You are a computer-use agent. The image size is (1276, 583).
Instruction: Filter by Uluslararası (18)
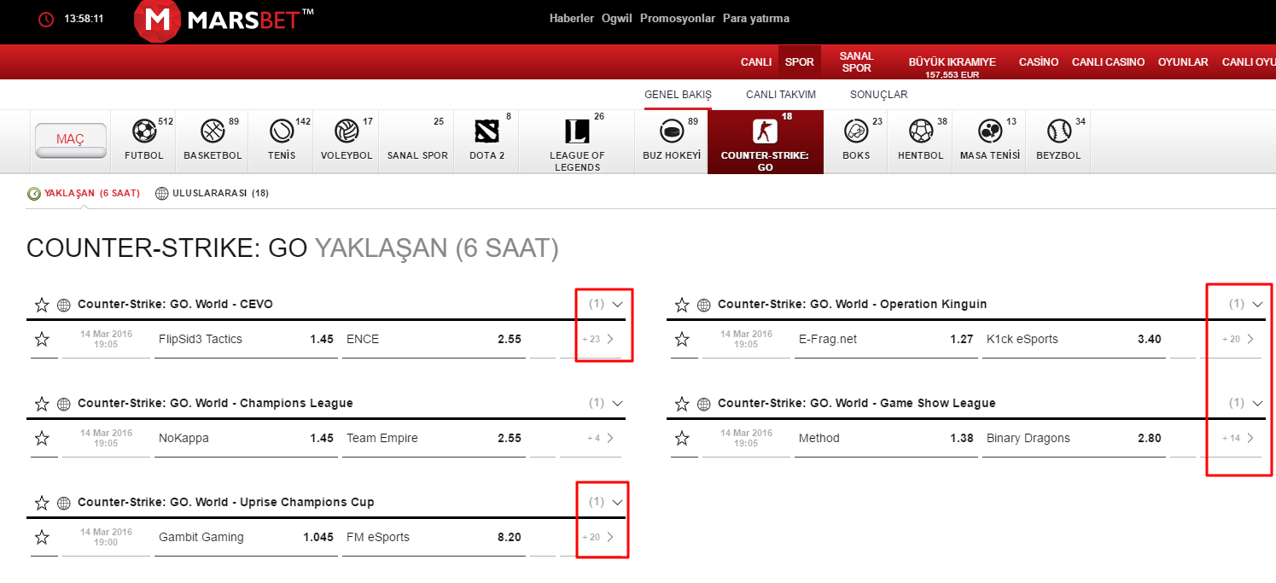point(213,194)
